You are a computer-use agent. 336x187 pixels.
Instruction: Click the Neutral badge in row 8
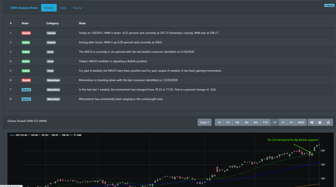point(26,99)
